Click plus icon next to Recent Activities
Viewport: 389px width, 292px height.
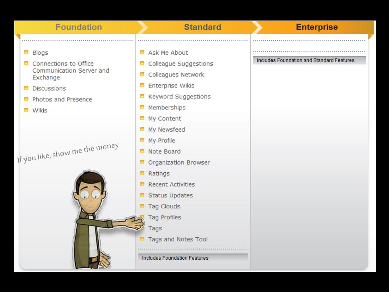142,184
